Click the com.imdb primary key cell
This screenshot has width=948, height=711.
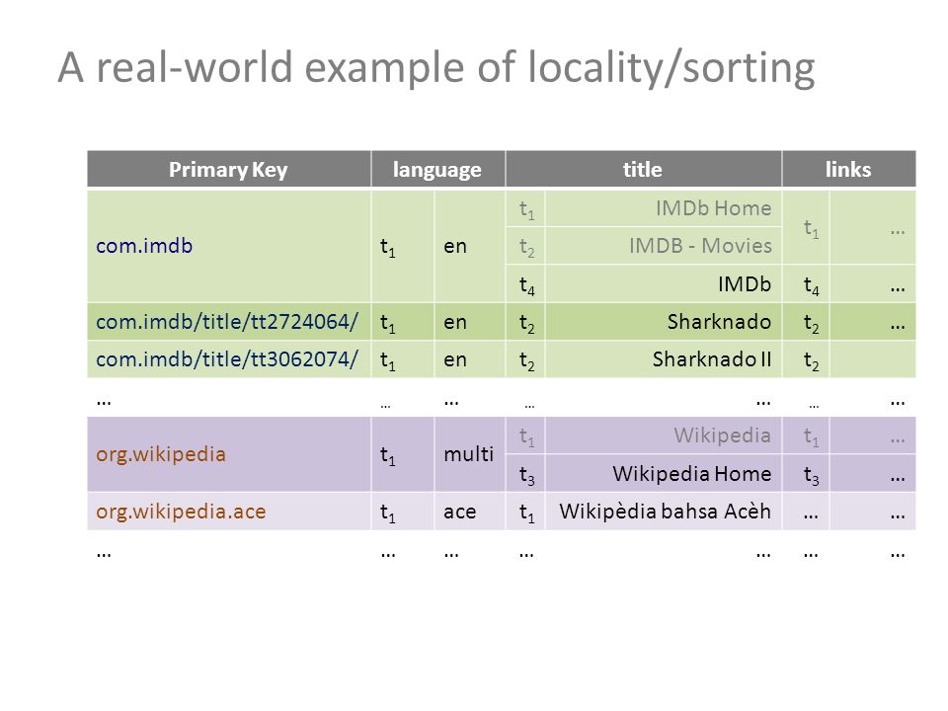[x=228, y=246]
